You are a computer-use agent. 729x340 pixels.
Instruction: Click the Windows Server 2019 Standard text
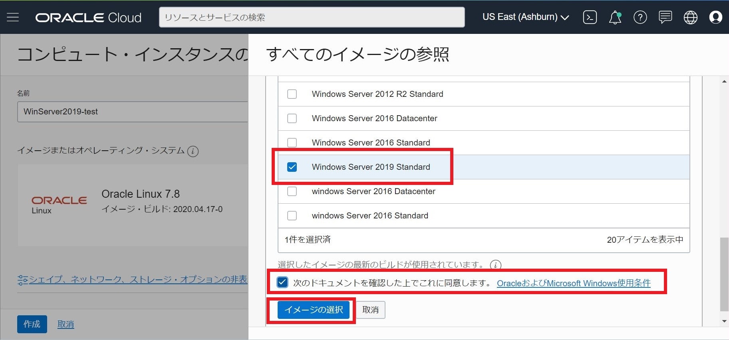coord(371,167)
